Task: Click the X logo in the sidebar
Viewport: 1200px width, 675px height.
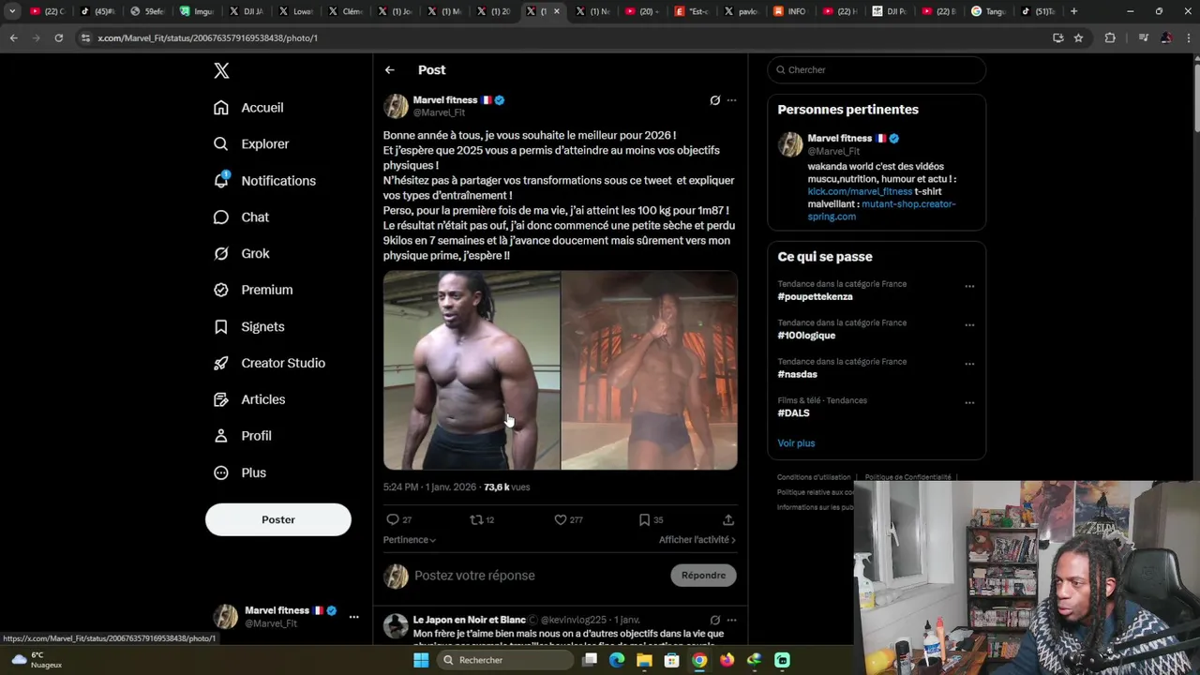Action: [x=221, y=70]
